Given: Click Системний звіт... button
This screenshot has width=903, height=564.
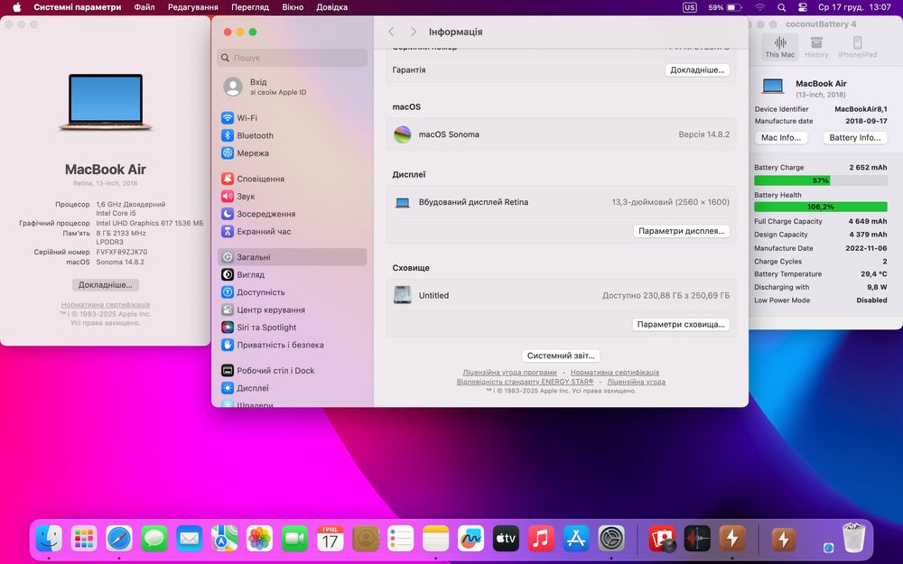Looking at the screenshot, I should [561, 356].
